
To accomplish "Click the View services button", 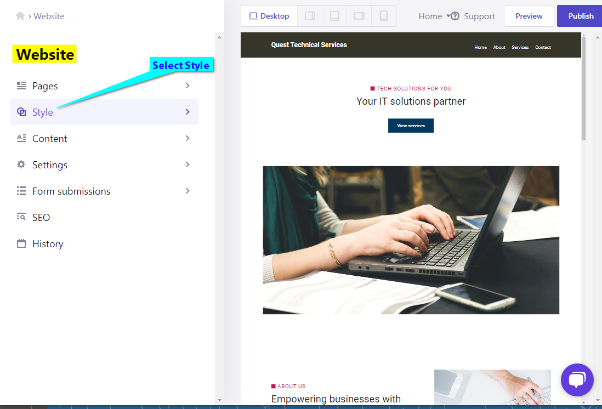I will pyautogui.click(x=411, y=126).
